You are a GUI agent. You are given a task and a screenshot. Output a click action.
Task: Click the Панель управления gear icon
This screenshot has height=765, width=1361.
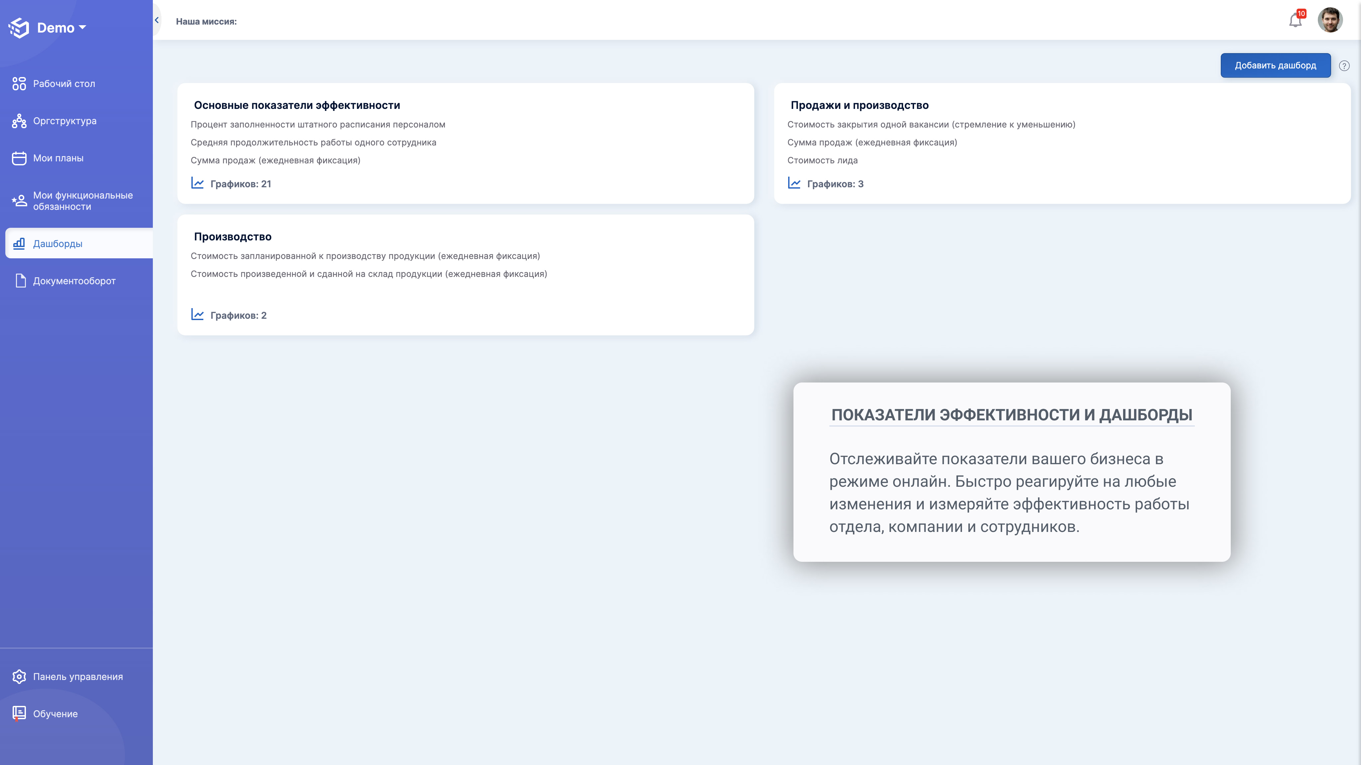point(19,676)
